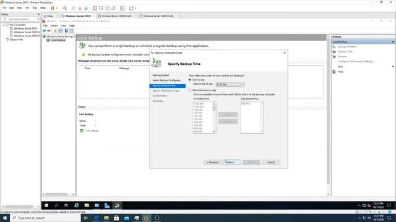The image size is (396, 222).
Task: Collapse the My Computer tree node
Action: (x=4, y=25)
